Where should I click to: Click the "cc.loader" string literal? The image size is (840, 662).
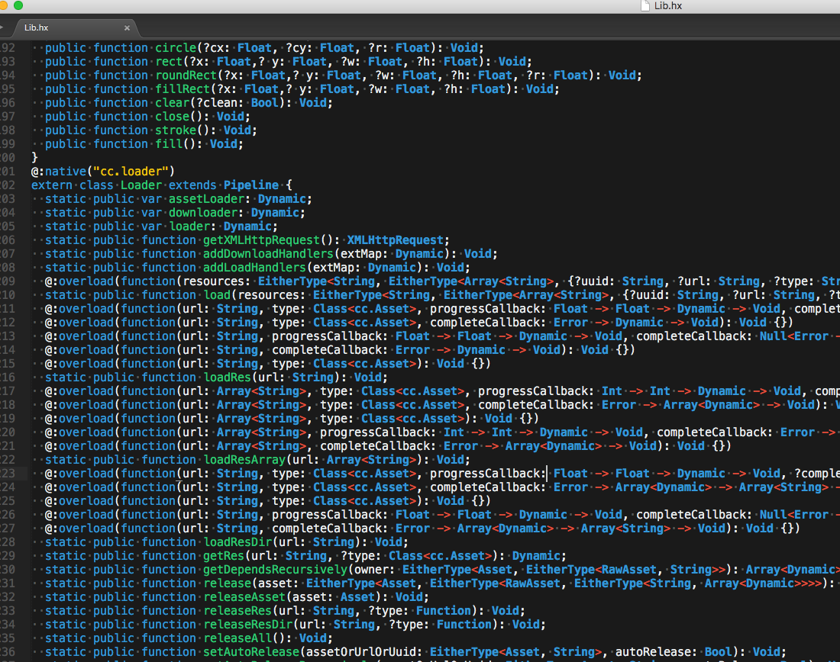coord(131,172)
